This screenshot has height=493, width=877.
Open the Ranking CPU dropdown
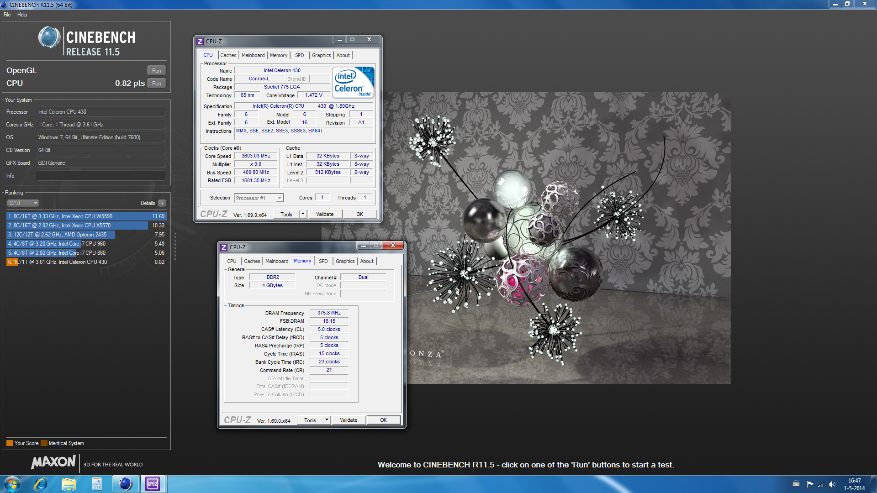pyautogui.click(x=23, y=203)
